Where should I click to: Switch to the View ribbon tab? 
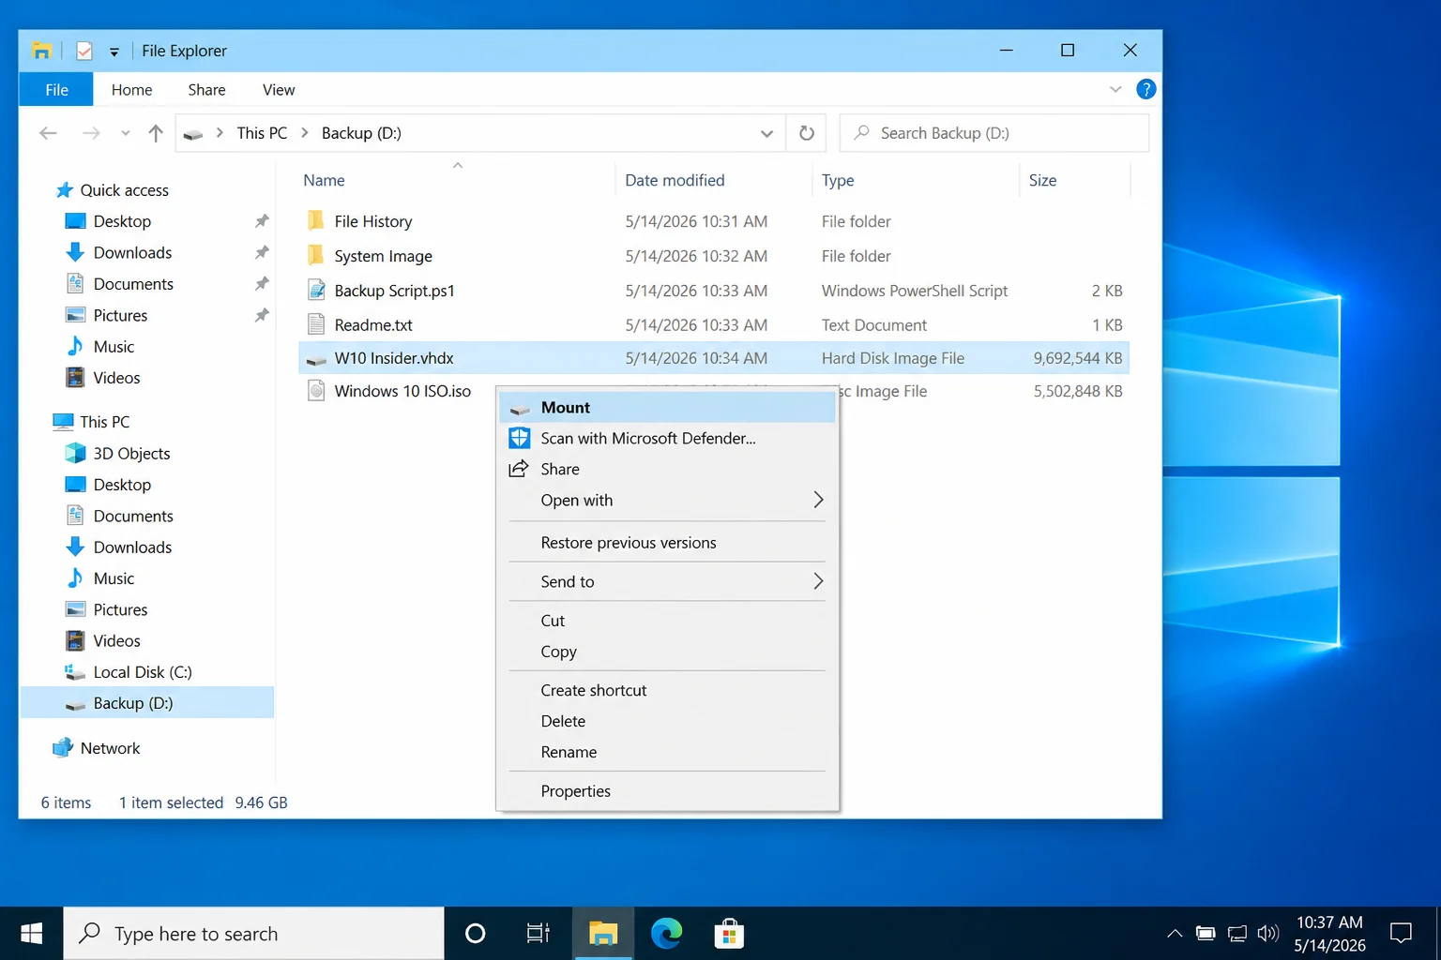[x=279, y=90]
